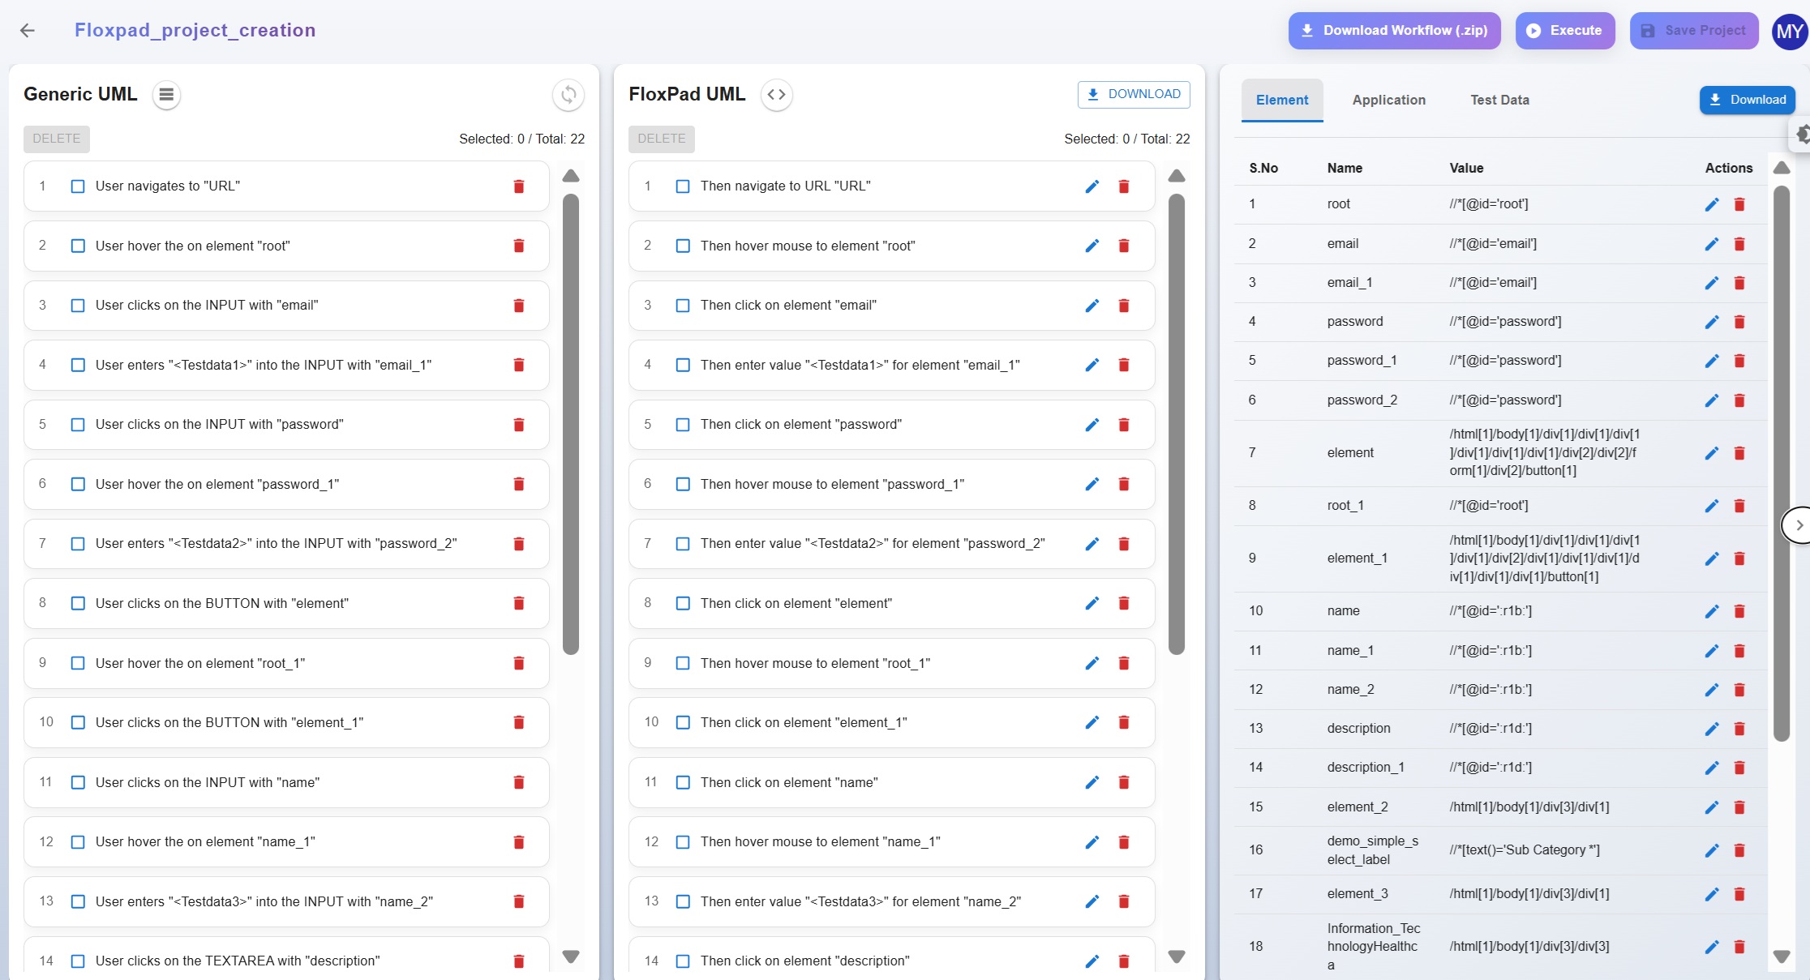Viewport: 1810px width, 980px height.
Task: Switch to the Element tab
Action: 1282,100
